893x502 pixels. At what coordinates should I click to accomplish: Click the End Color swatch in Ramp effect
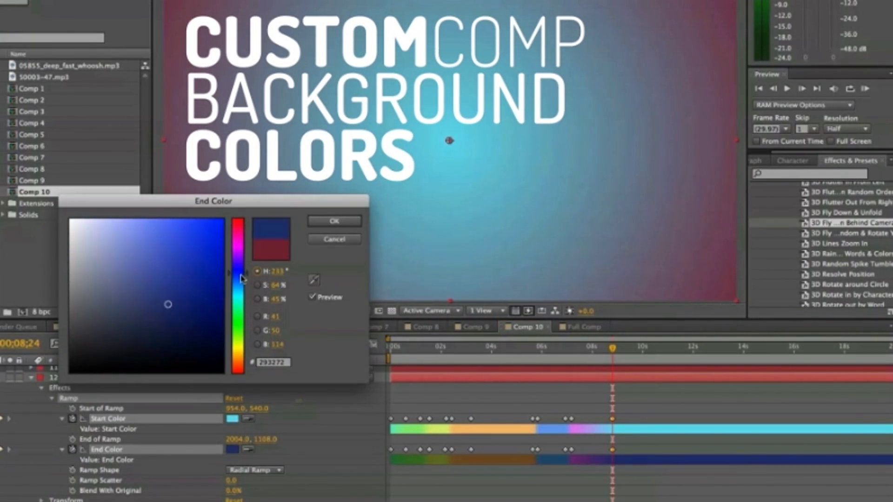(232, 449)
